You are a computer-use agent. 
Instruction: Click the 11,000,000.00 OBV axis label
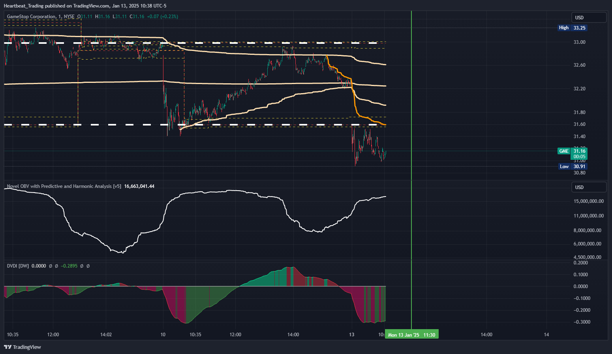click(588, 216)
